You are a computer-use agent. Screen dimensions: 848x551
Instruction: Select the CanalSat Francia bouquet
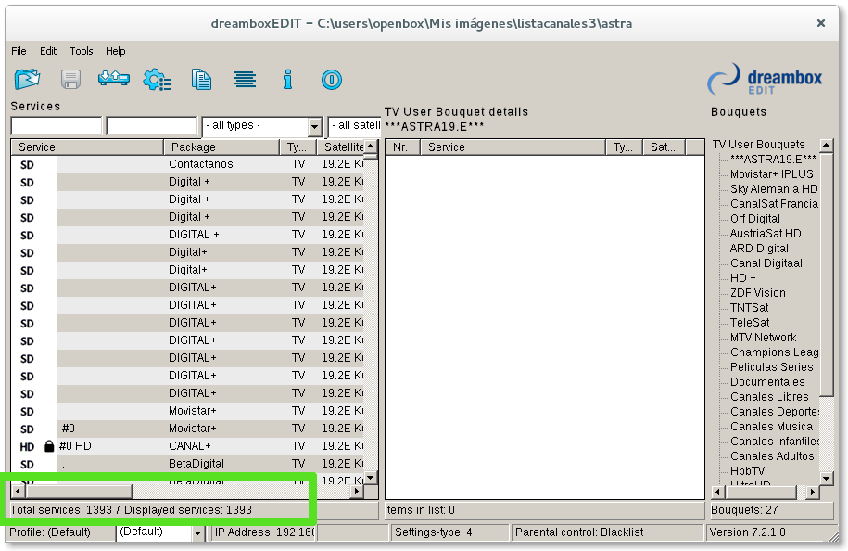click(774, 204)
